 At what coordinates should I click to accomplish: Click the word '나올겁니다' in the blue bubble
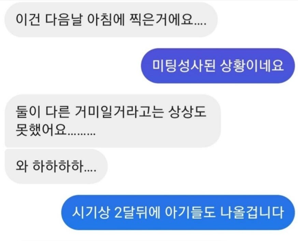tap(252, 212)
